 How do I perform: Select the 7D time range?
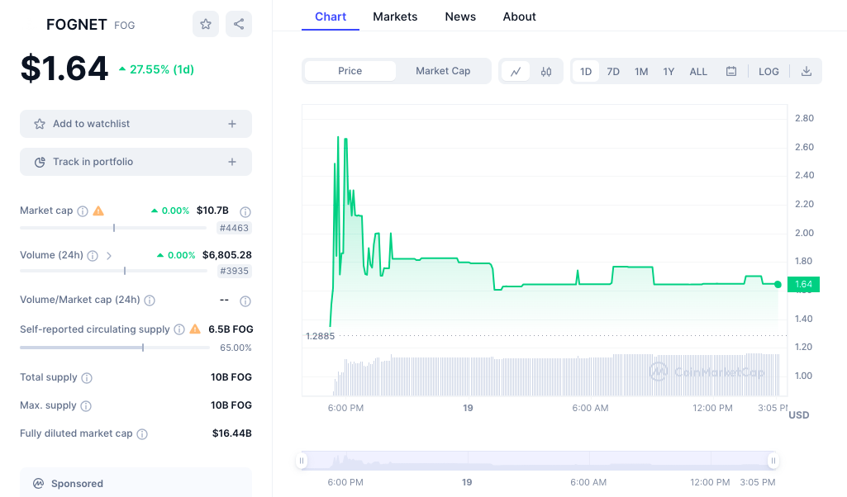(613, 71)
